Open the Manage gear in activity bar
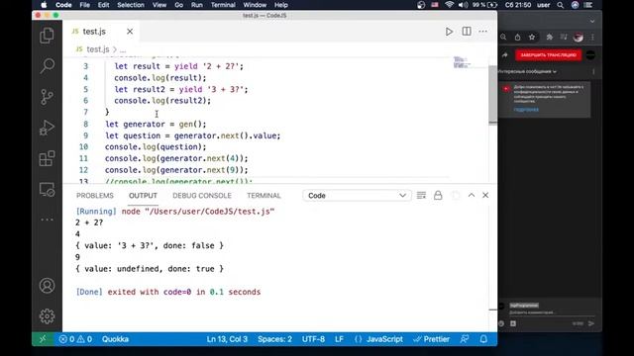The height and width of the screenshot is (356, 634). click(x=47, y=316)
